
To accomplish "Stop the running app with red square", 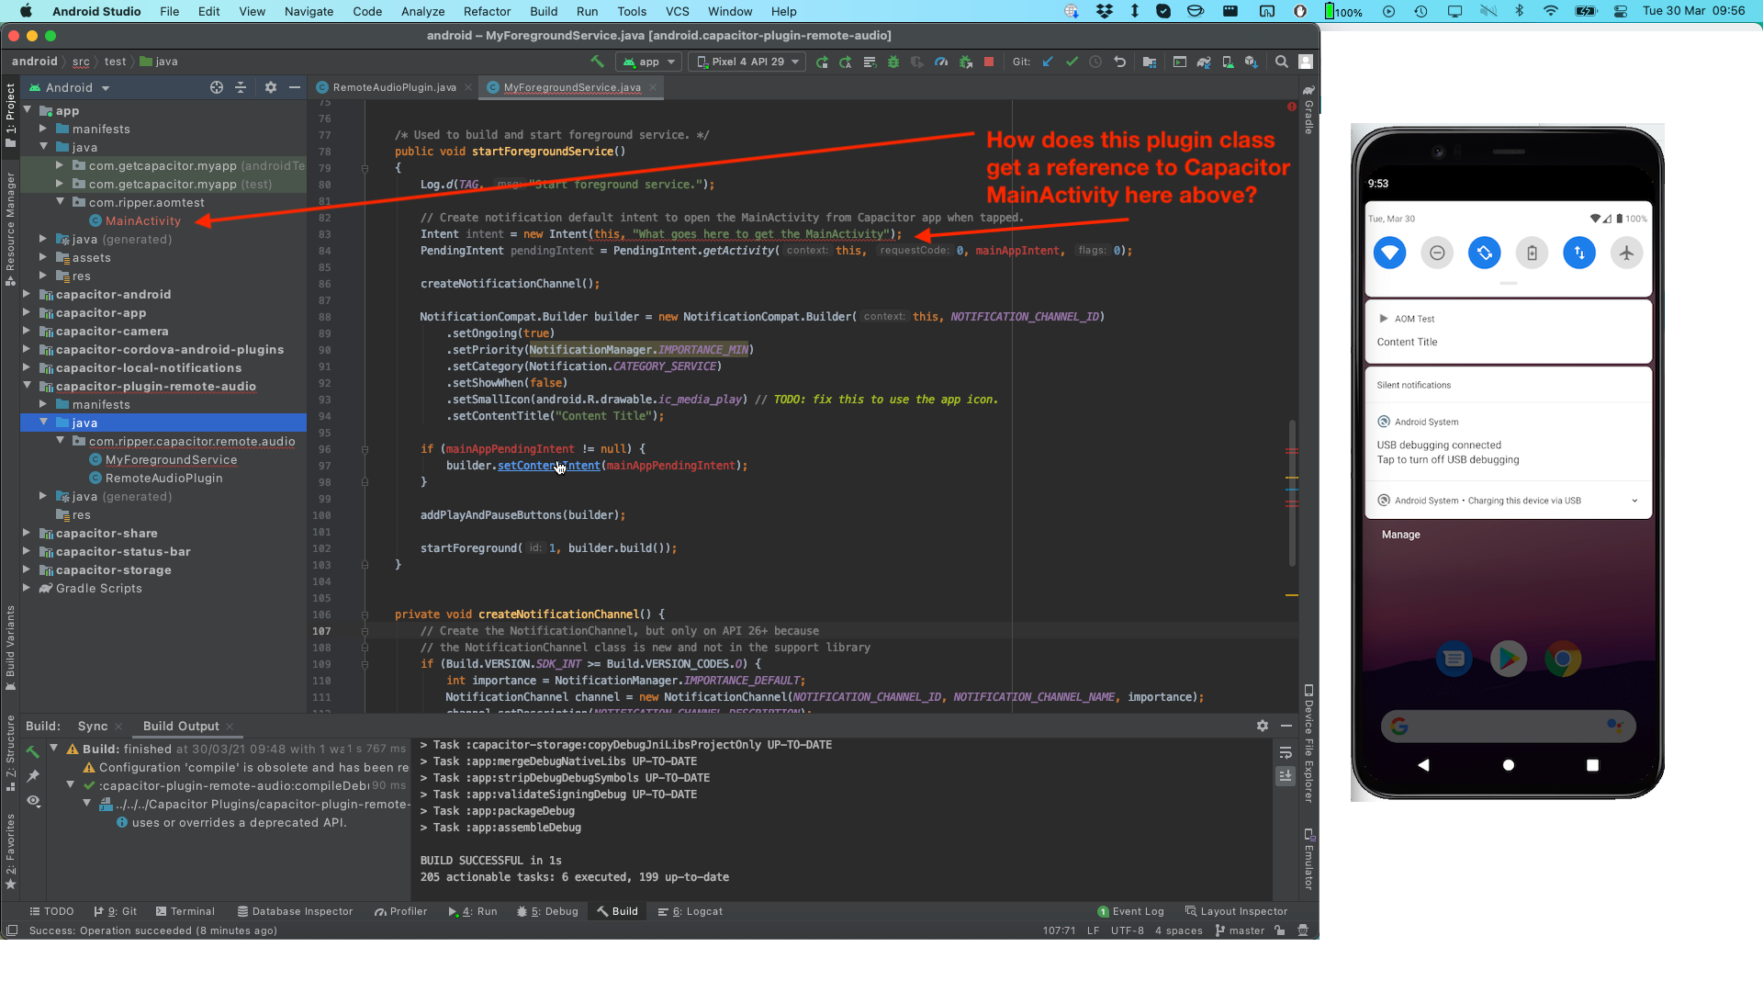I will tap(989, 62).
